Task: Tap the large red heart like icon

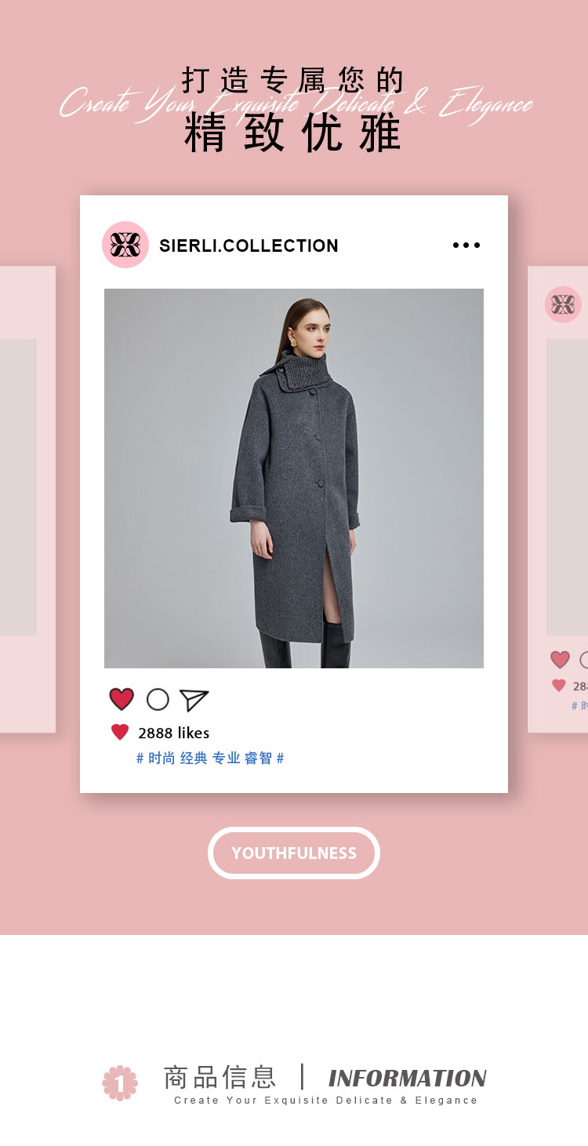Action: [x=122, y=699]
